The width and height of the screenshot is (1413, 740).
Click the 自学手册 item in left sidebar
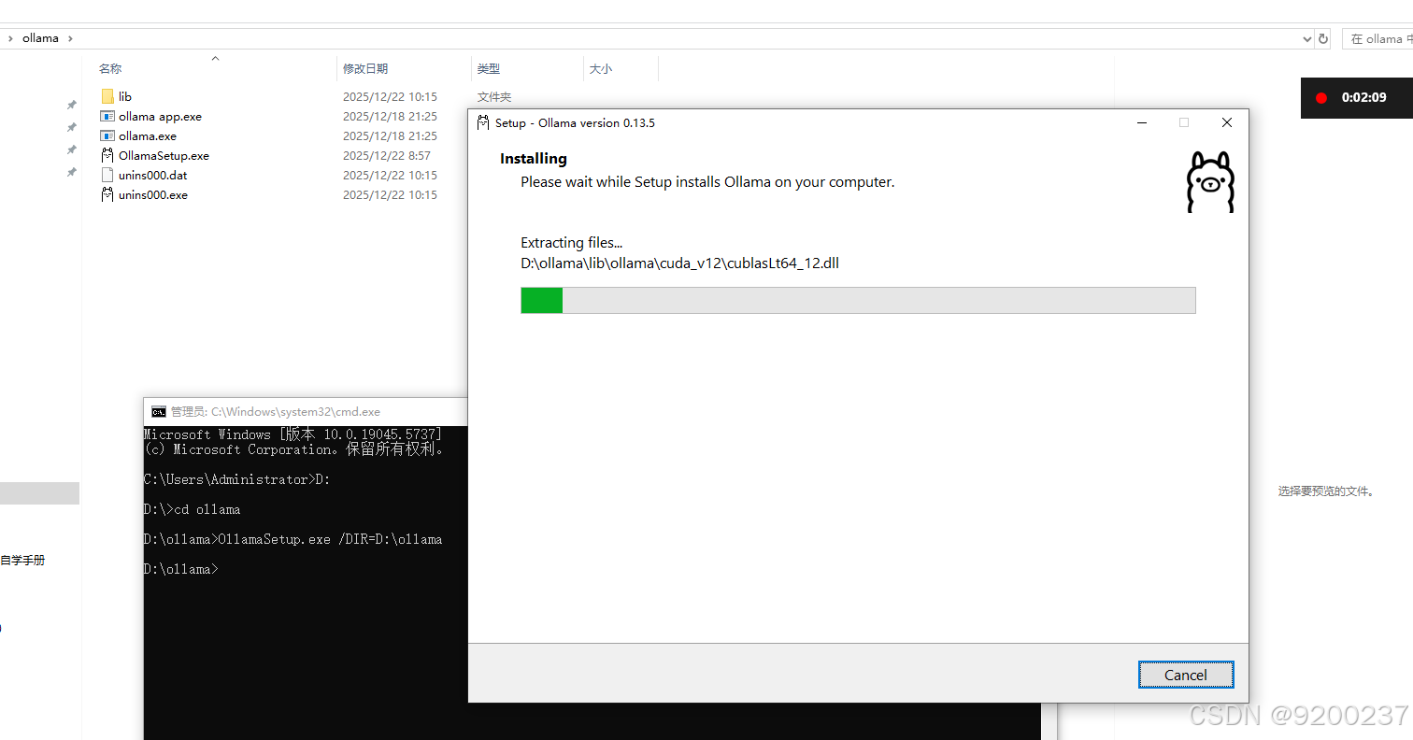coord(22,561)
